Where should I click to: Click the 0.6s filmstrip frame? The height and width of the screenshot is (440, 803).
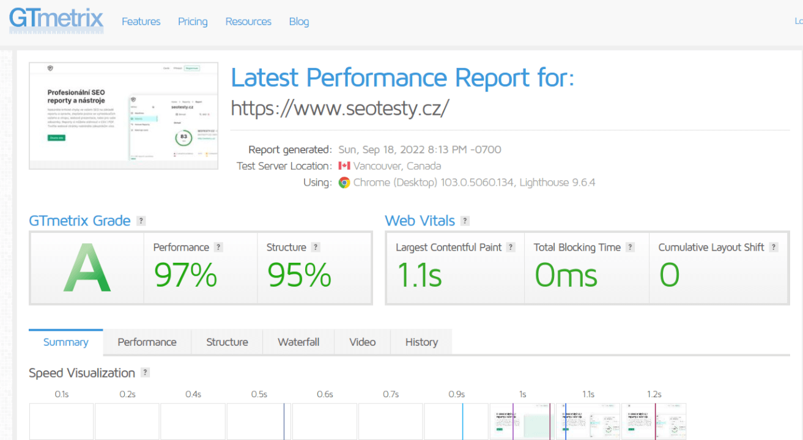[325, 421]
